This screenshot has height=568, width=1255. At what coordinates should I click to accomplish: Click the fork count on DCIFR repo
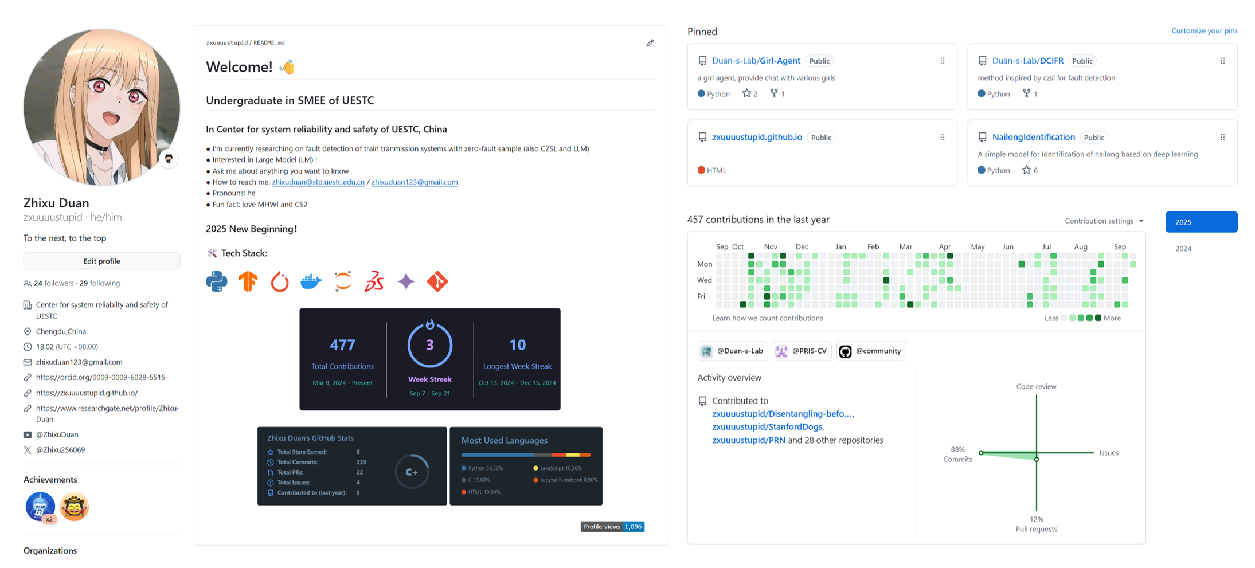click(1030, 93)
